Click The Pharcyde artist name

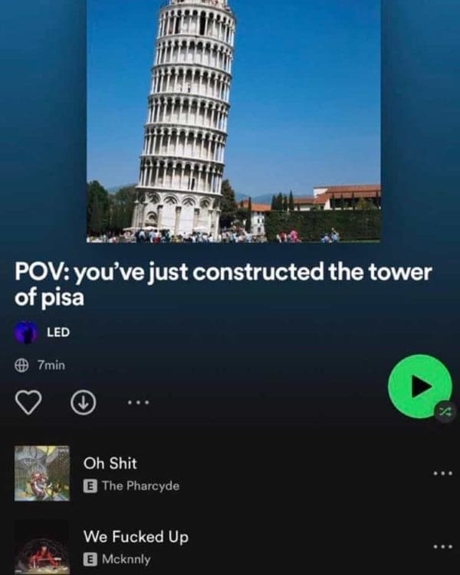141,486
